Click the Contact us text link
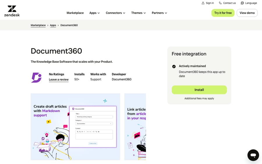262x164 pixels. (x=229, y=3)
